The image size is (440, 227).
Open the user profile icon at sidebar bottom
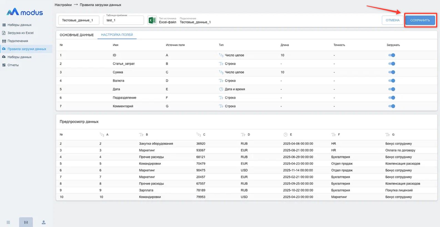(x=44, y=222)
